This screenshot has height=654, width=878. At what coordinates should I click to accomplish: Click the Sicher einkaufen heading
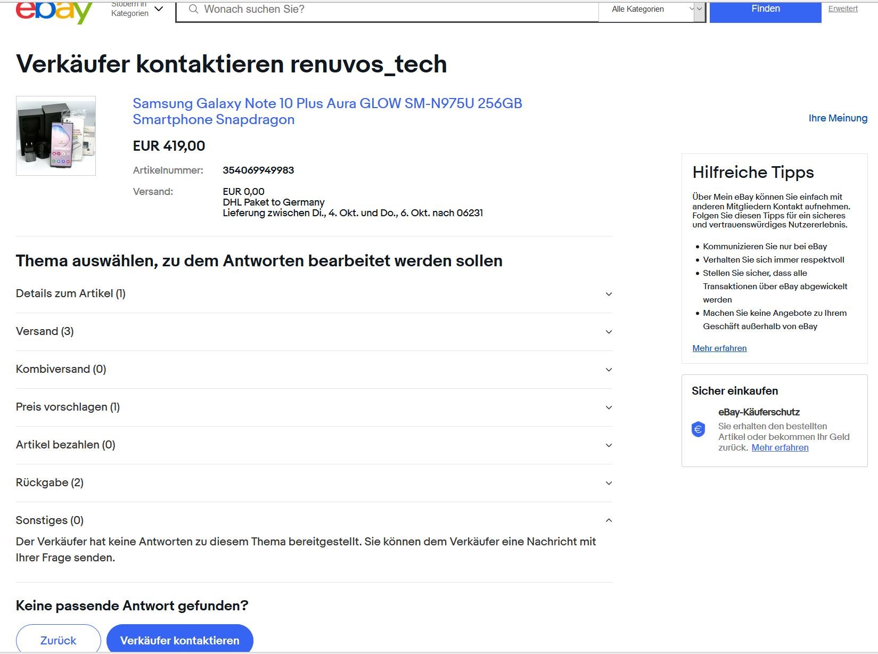coord(735,391)
